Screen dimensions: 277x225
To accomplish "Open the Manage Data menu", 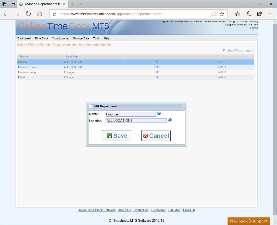I will 81,38.
